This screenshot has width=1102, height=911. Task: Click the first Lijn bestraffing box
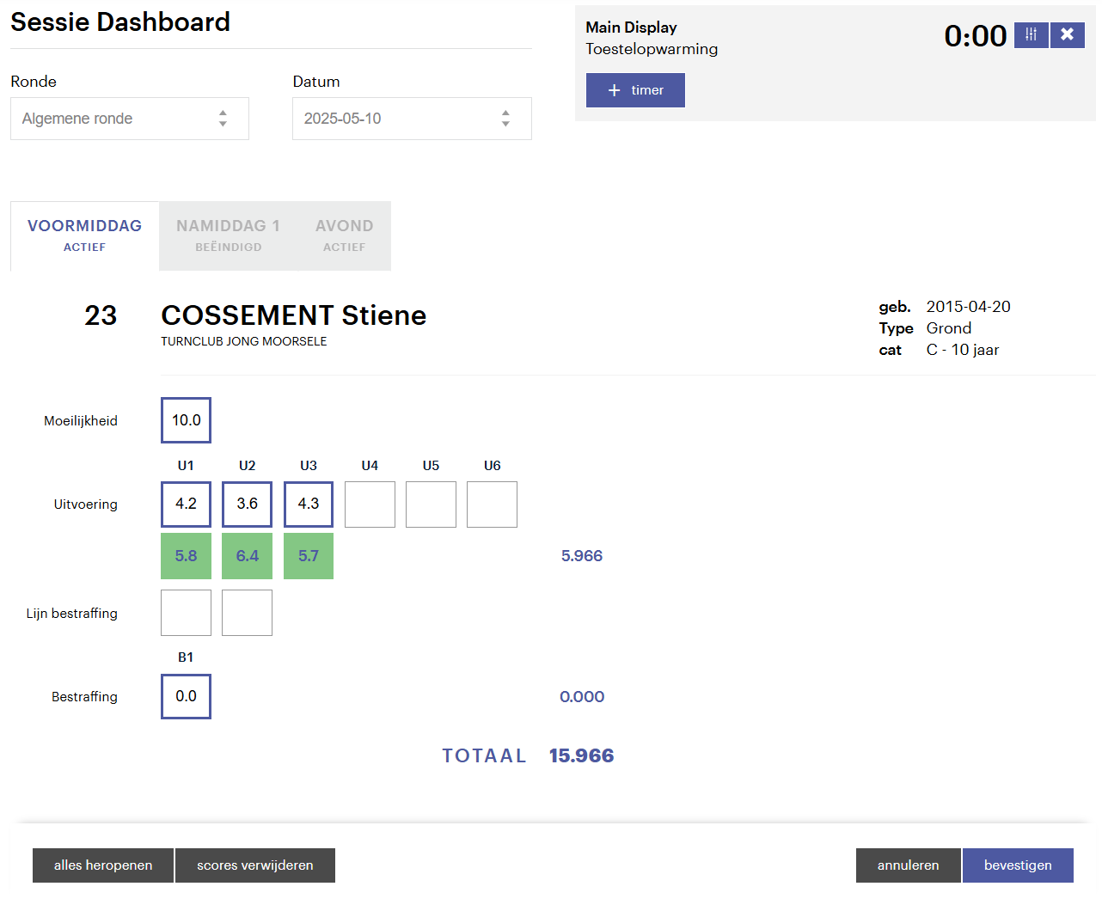(x=186, y=613)
